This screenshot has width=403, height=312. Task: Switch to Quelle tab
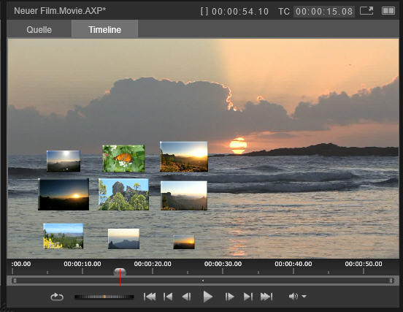[39, 29]
